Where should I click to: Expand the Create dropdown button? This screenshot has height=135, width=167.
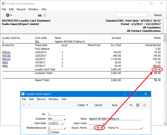point(83,105)
